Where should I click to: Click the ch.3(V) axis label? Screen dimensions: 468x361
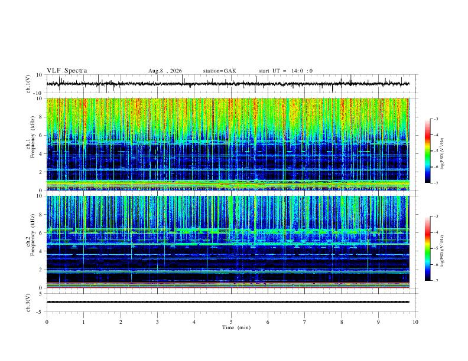28,303
